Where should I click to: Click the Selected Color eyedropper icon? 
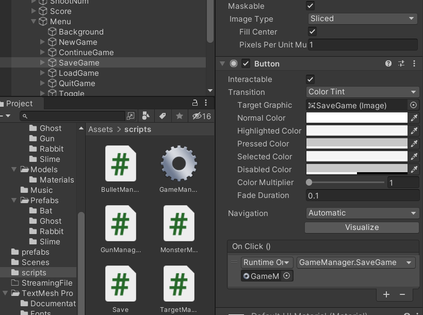tap(414, 156)
